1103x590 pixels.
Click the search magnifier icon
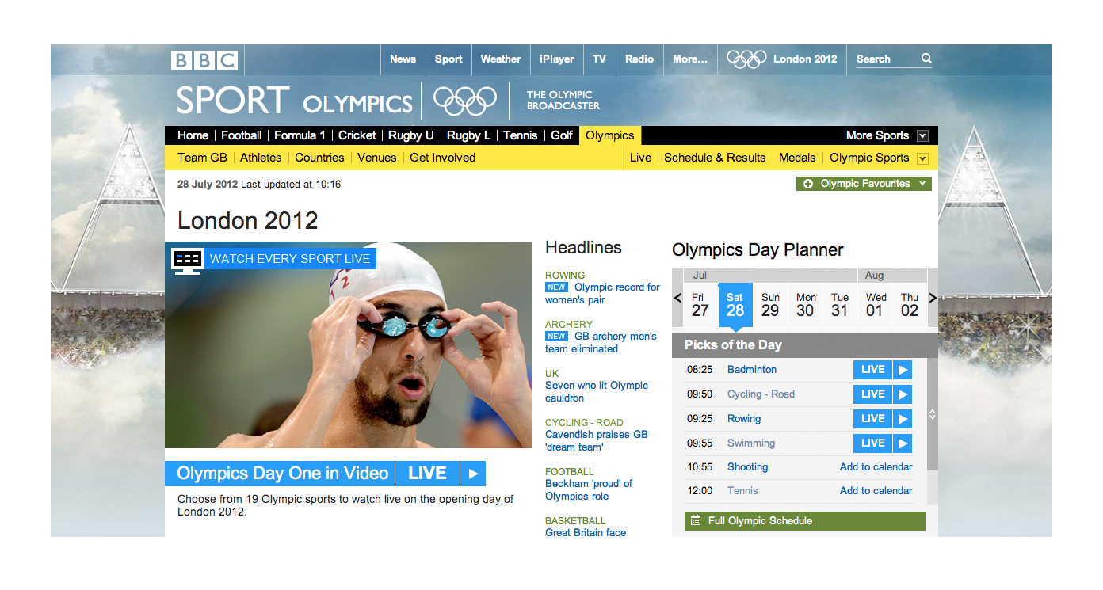[926, 59]
